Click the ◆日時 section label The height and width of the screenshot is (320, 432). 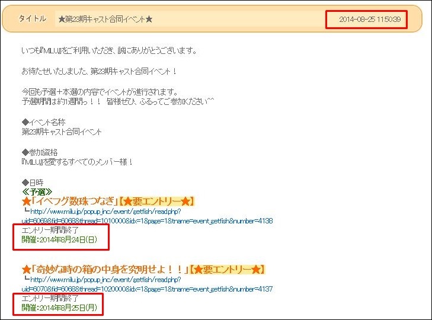(32, 182)
